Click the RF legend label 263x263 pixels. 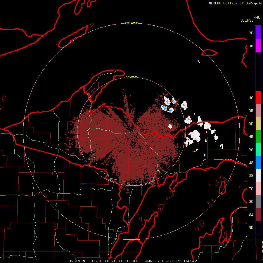coord(251,33)
